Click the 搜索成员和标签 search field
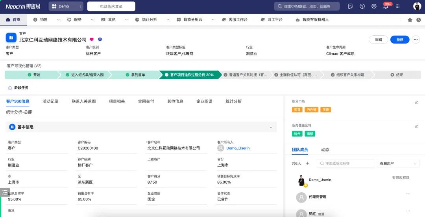Image resolution: width=425 pixels, height=217 pixels. tap(346, 164)
